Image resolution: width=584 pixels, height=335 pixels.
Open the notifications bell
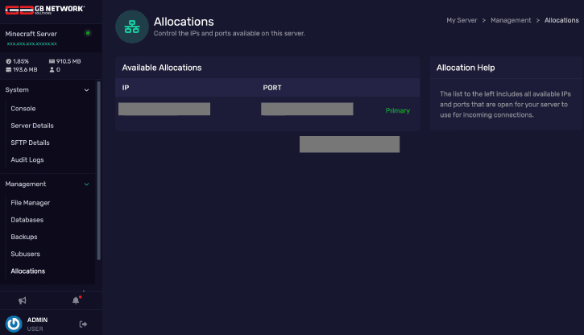click(76, 300)
